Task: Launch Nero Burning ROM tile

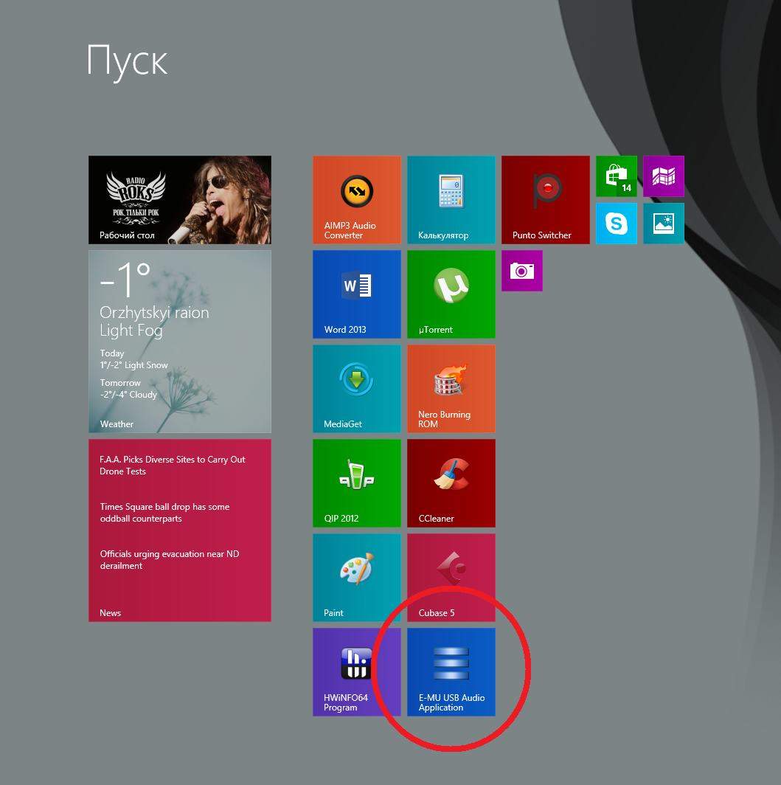Action: pyautogui.click(x=451, y=389)
